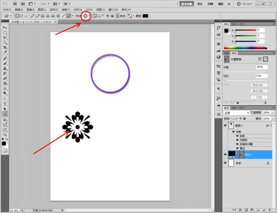Click the Ellipse shape icon in options bar
277x213 pixels.
point(53,16)
